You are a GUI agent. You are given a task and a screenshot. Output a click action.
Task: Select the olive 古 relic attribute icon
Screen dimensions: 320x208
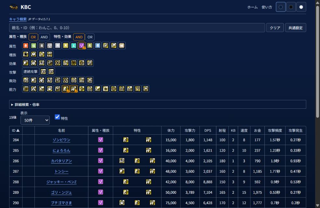[90, 46]
